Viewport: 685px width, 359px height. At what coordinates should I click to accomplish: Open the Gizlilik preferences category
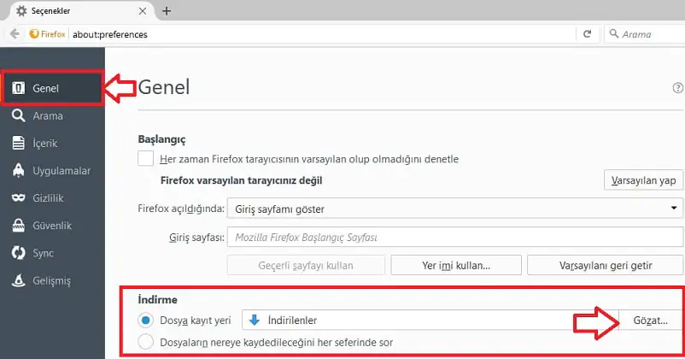(52, 198)
